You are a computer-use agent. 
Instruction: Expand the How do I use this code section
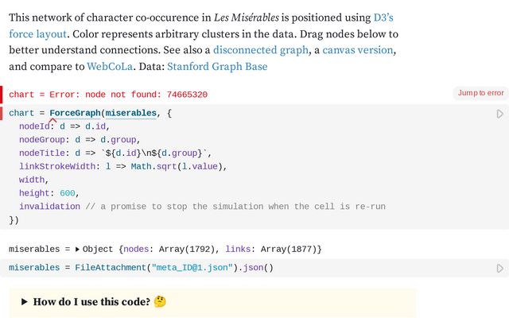click(25, 302)
